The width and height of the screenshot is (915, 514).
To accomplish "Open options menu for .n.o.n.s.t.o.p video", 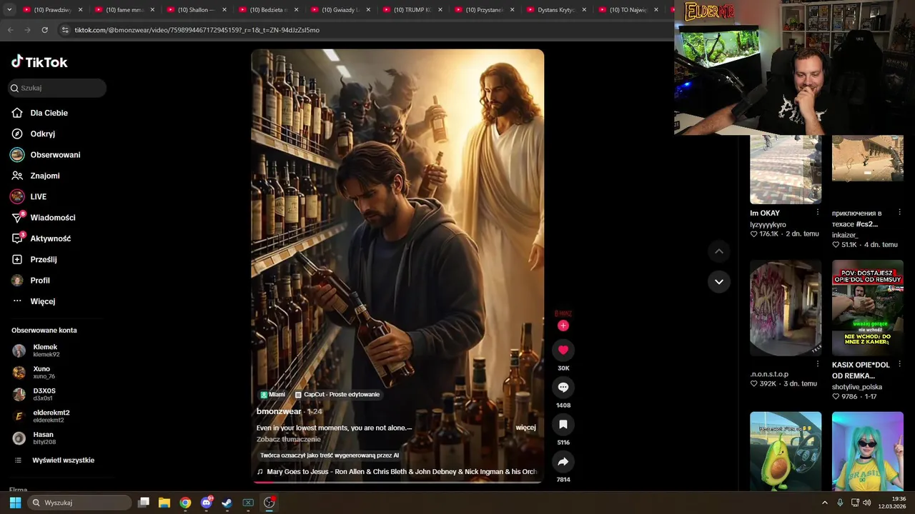I will [x=818, y=364].
